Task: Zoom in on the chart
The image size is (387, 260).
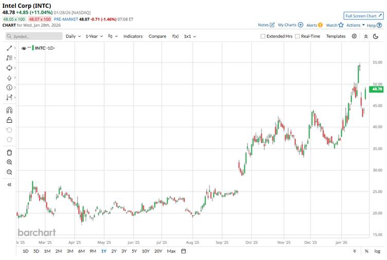Action: coord(9,162)
